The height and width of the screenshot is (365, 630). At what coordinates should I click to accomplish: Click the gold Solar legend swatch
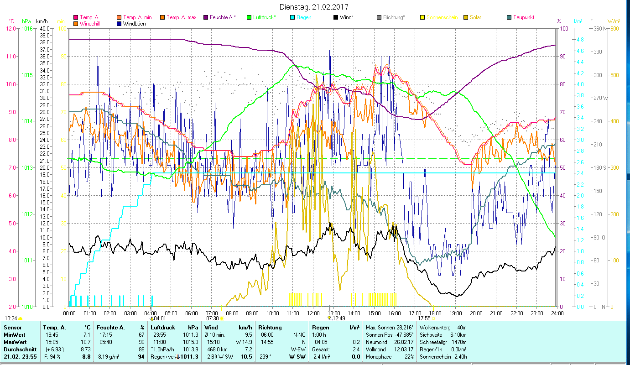(x=465, y=18)
